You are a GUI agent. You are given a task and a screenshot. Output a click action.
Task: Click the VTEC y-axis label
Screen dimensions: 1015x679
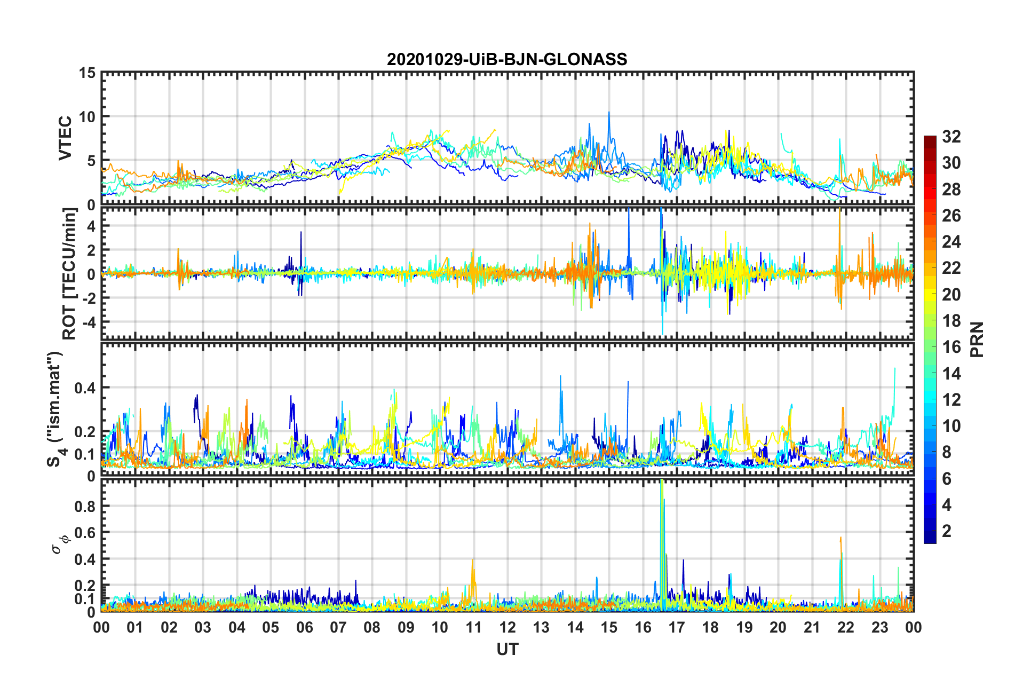65,138
